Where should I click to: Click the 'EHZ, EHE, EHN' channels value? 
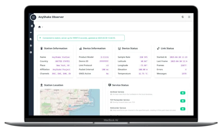61,73
